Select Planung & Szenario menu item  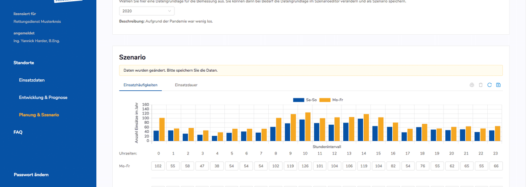tap(39, 115)
